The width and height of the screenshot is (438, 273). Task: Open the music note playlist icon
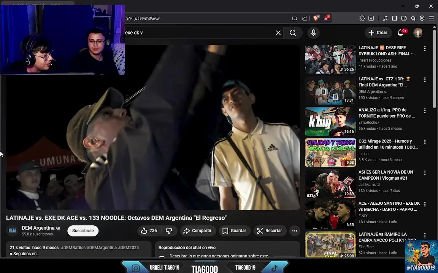pyautogui.click(x=386, y=18)
